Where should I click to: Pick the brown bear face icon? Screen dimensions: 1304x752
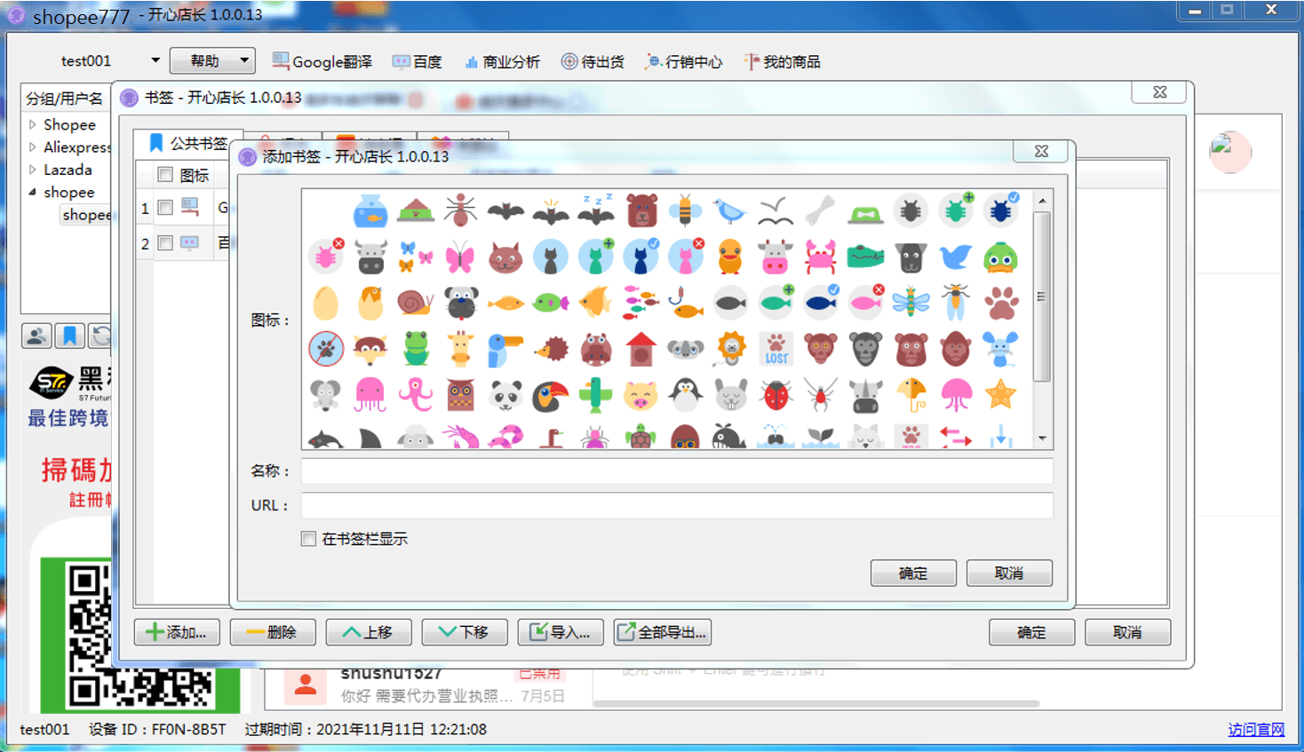pos(640,211)
